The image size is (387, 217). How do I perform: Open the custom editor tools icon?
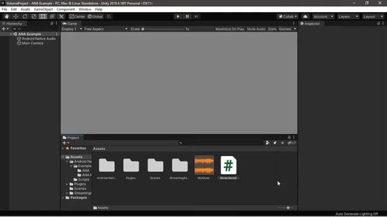click(61, 16)
